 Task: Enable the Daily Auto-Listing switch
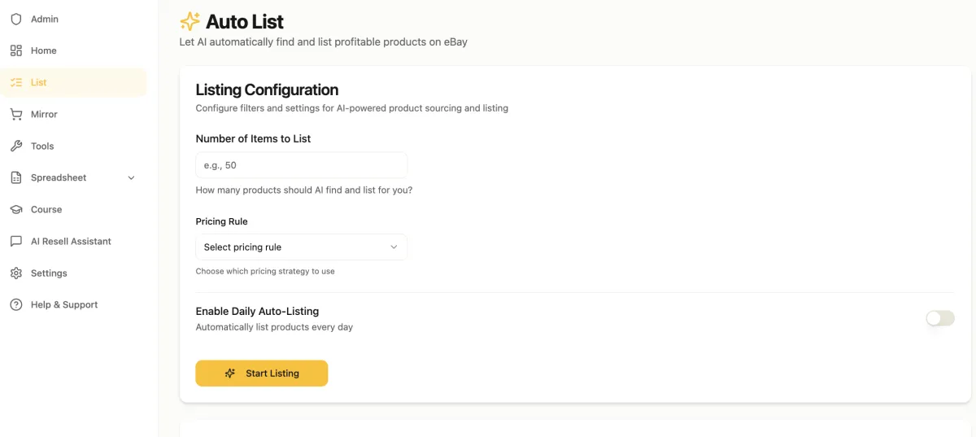[x=939, y=318]
